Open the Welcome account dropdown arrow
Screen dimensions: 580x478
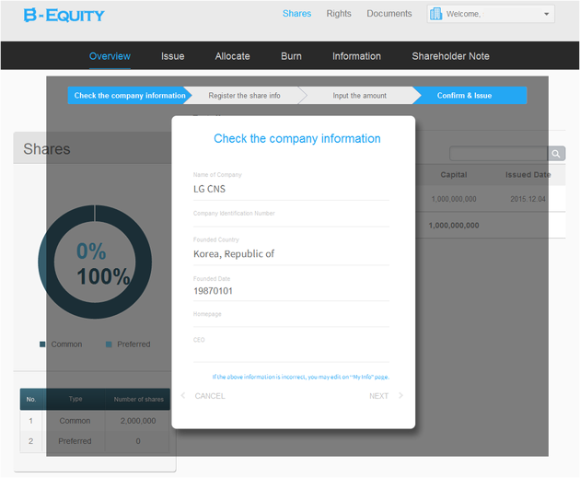pos(546,14)
